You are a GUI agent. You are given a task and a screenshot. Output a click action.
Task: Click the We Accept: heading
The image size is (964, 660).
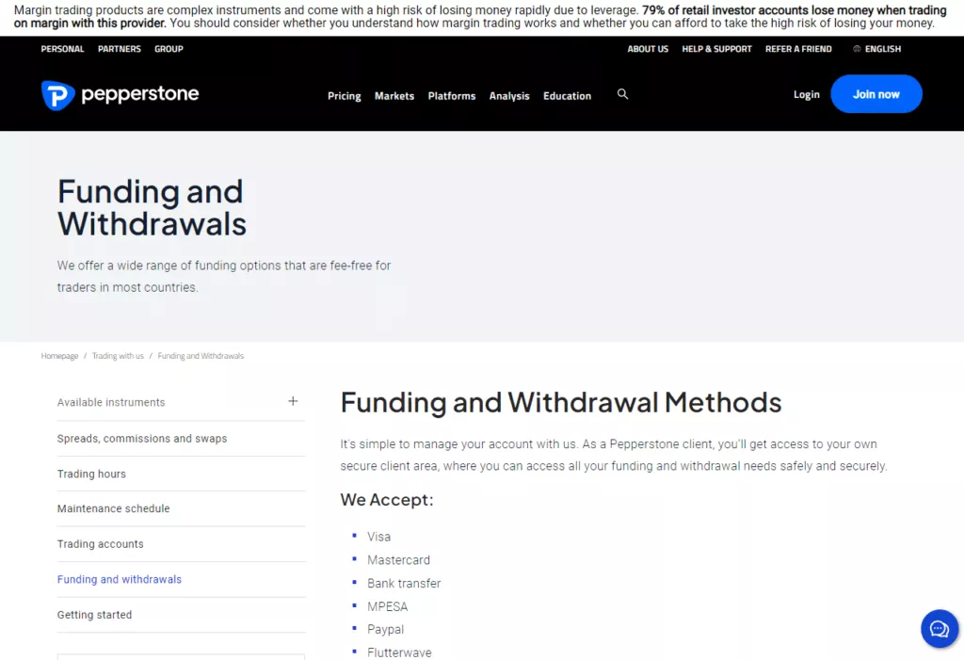(x=387, y=499)
